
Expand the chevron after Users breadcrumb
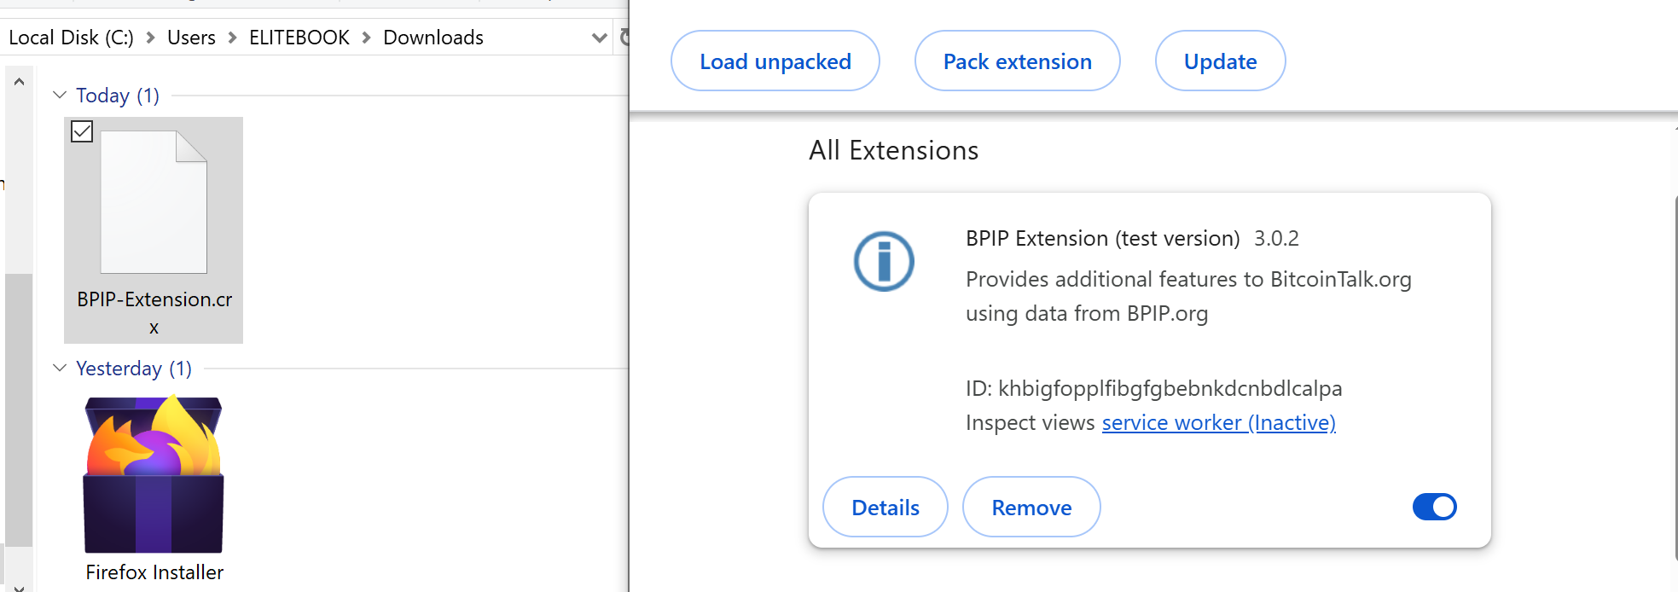tap(232, 38)
